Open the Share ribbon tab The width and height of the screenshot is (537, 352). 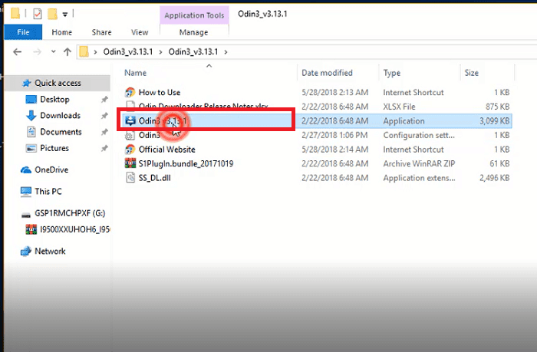(x=101, y=32)
